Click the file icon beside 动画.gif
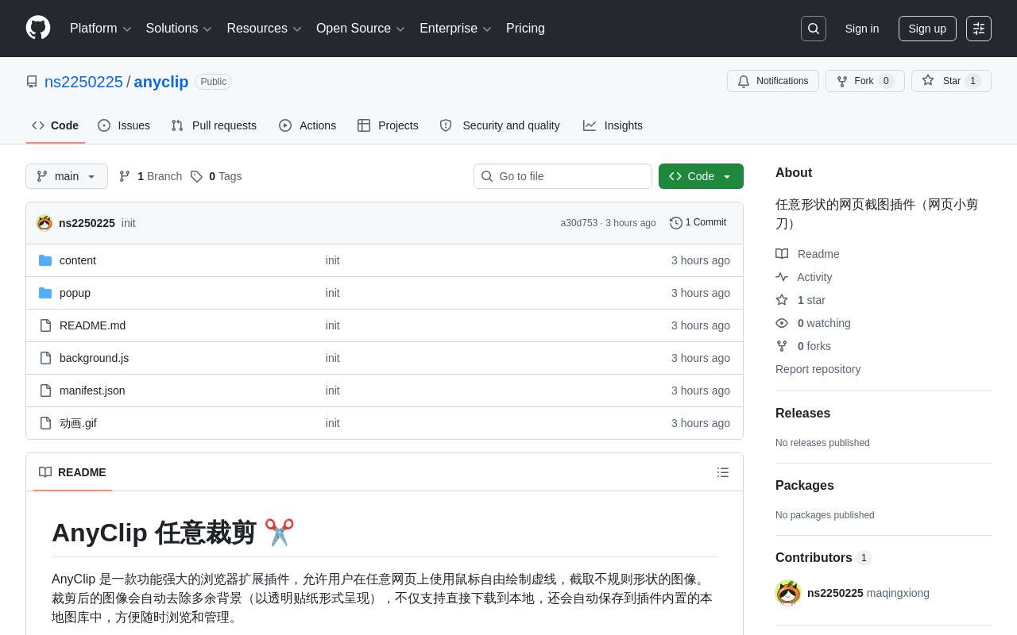The height and width of the screenshot is (635, 1017). pyautogui.click(x=45, y=423)
